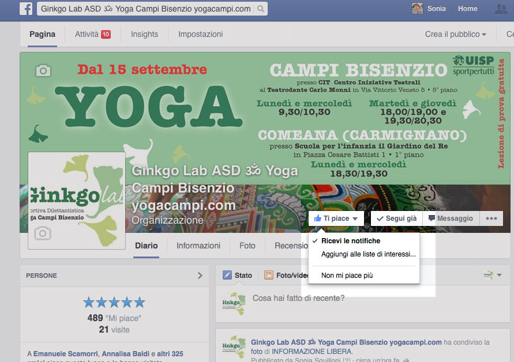Viewport: 514px width, 362px height.
Task: Click the Cosa hai fatto di recente field
Action: click(298, 298)
